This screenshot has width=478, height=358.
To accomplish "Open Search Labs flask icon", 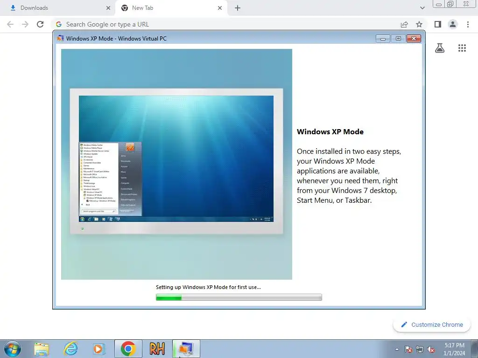I will tap(440, 48).
